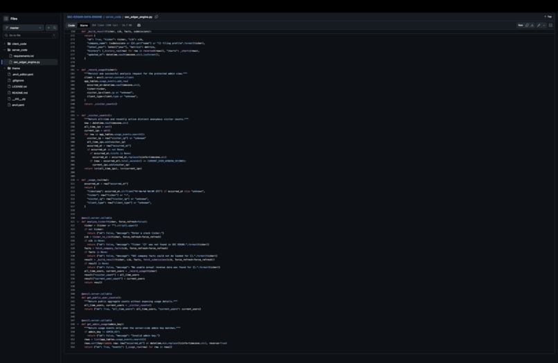Collapse the Files side panel icon
The height and width of the screenshot is (363, 558).
(x=6, y=19)
